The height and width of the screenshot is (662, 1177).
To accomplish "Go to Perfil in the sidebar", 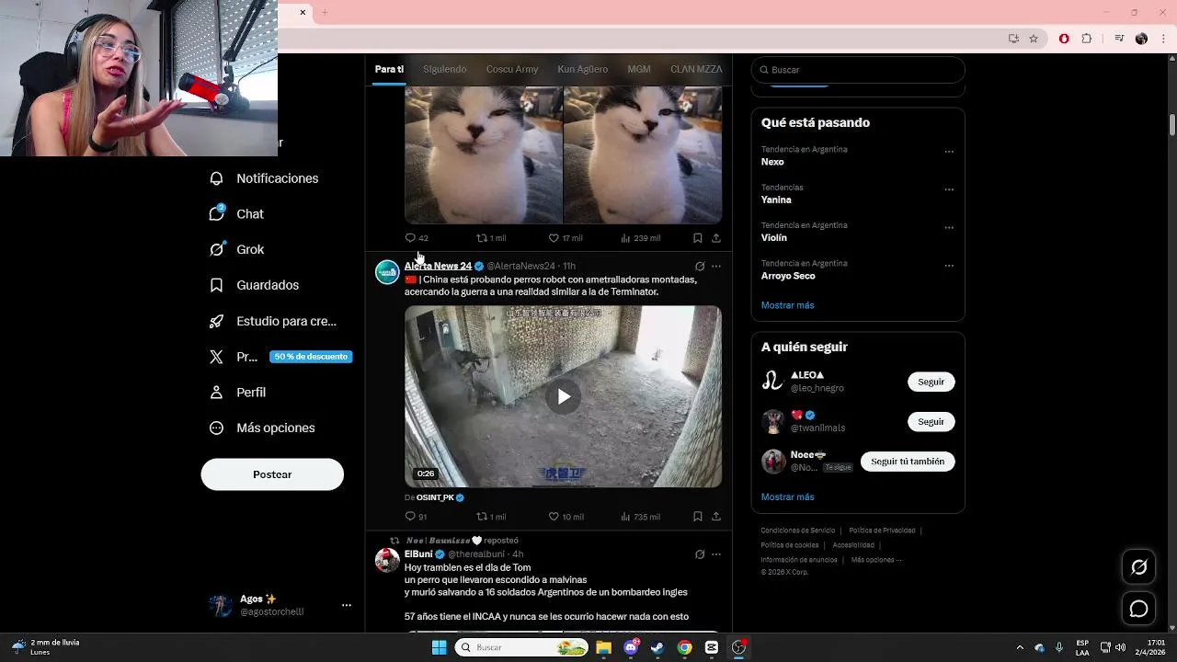I will coord(238,393).
